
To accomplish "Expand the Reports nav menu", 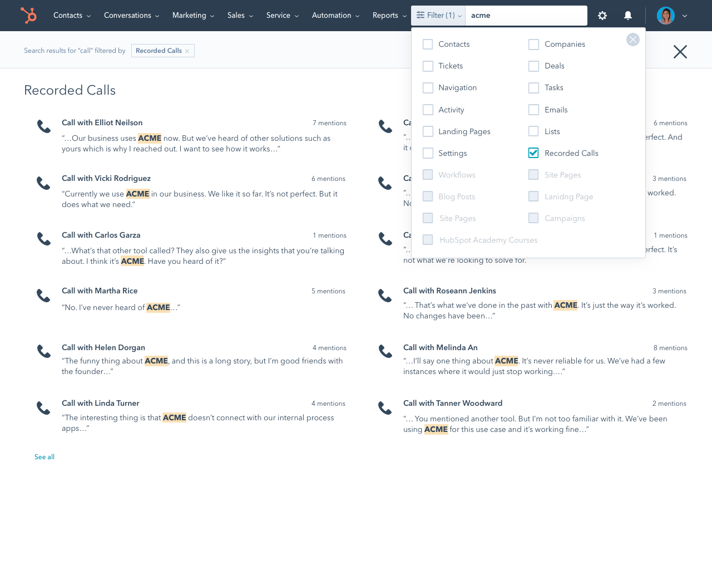I will 390,16.
